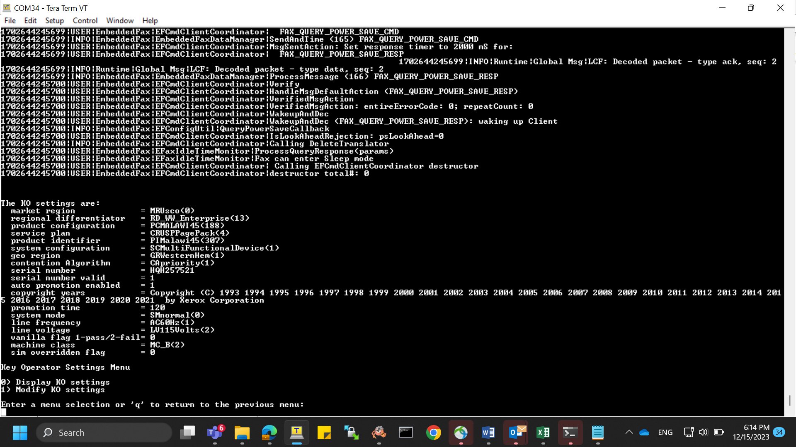Expand the hidden system tray icons chevron

(629, 432)
